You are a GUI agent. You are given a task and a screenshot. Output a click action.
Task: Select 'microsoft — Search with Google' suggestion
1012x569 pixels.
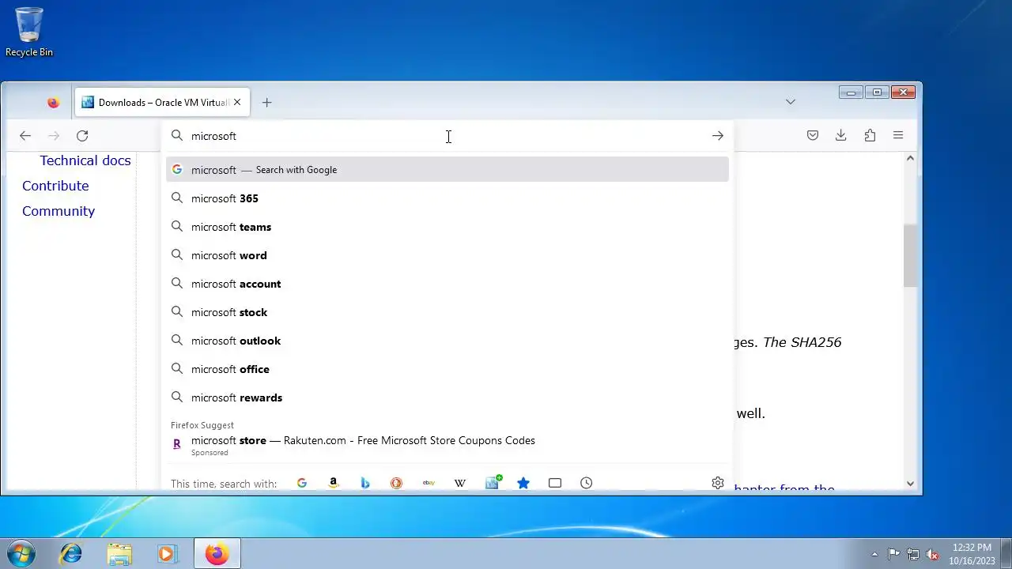pos(447,170)
